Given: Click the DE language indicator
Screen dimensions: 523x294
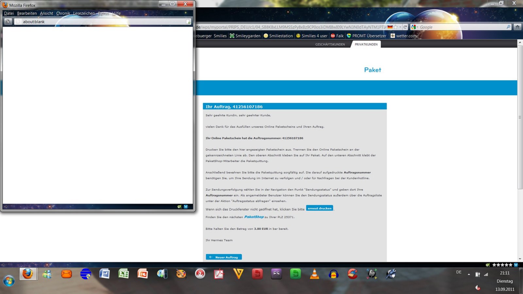Looking at the screenshot, I should click(459, 272).
